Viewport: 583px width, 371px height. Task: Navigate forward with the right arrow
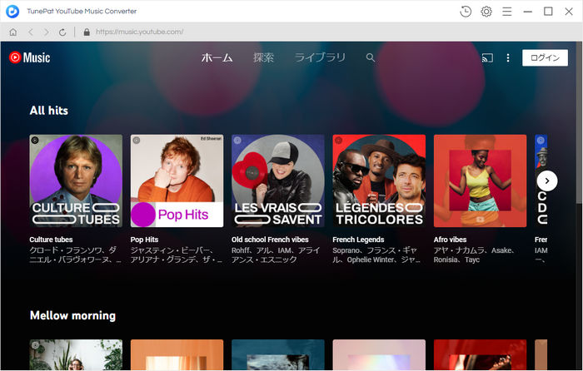(46, 32)
